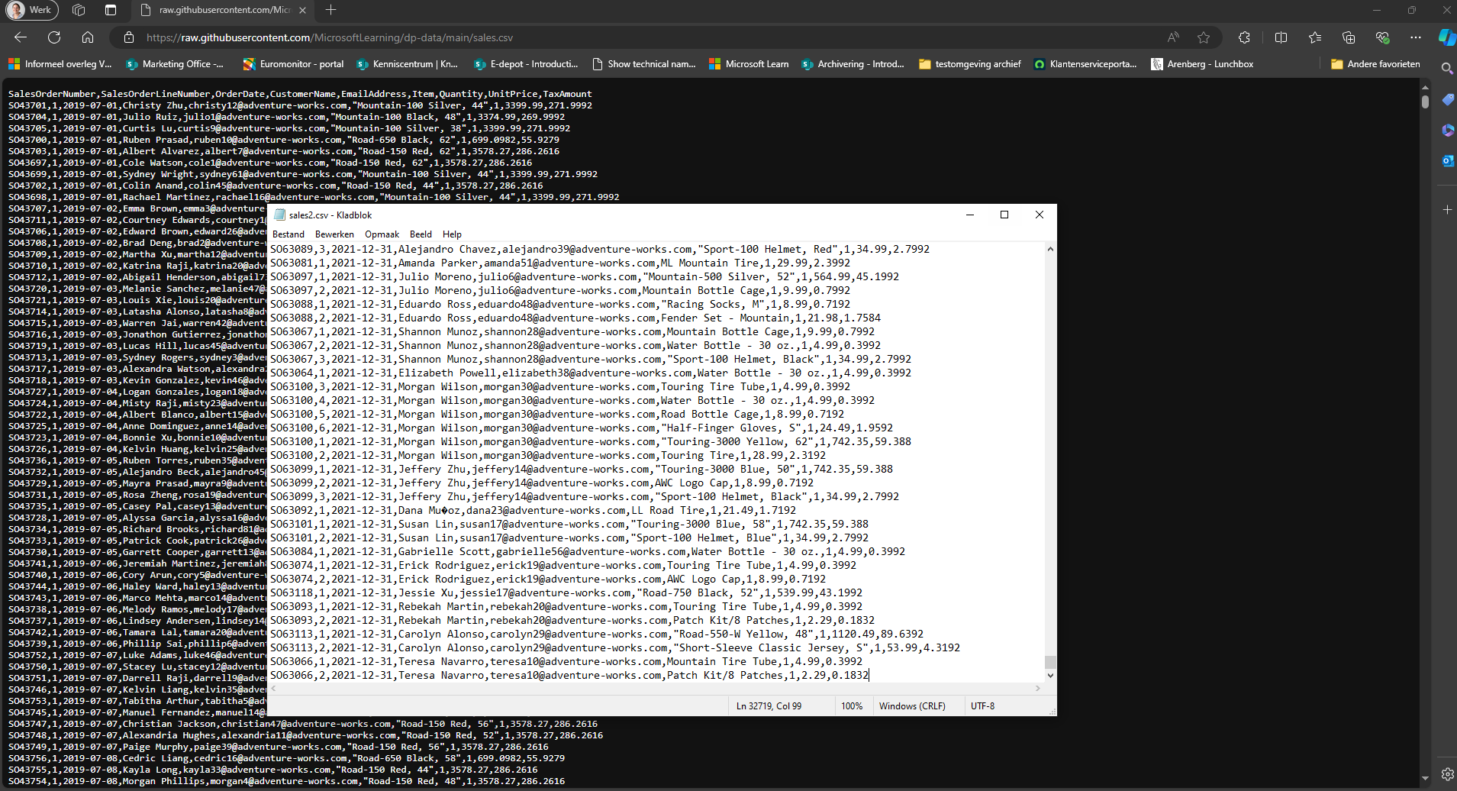Click browser page scrollbar down arrow
Screen dimensions: 1457x791
(1425, 778)
